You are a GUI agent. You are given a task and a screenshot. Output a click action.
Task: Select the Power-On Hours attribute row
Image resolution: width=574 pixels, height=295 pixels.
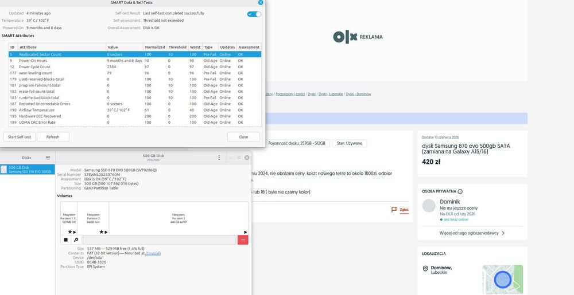point(135,61)
